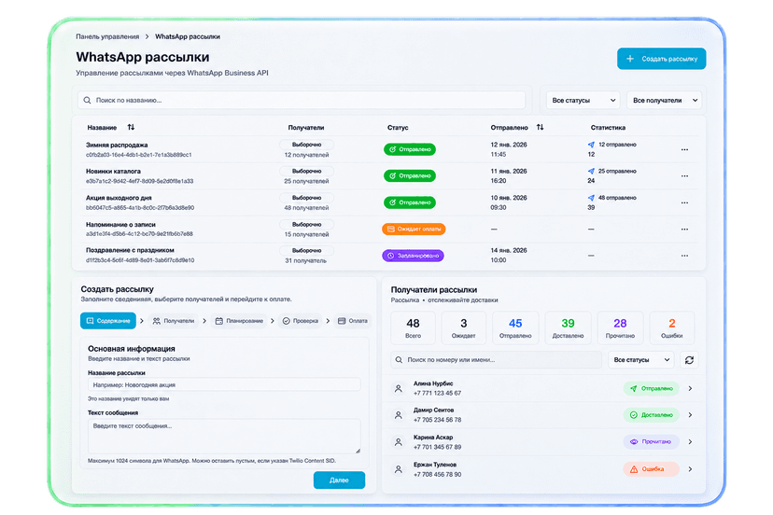Click Запланировано status badge
The width and height of the screenshot is (773, 515).
point(414,256)
